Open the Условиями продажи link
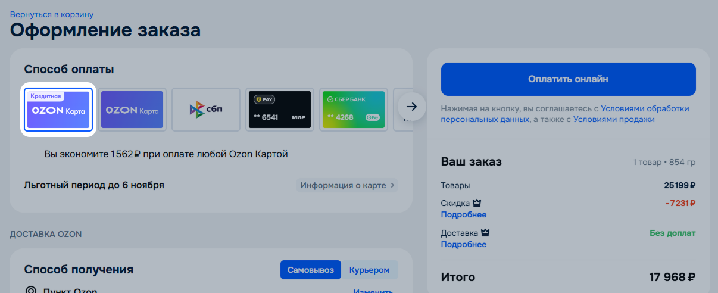Screen dimensions: 718x293 tap(614, 119)
